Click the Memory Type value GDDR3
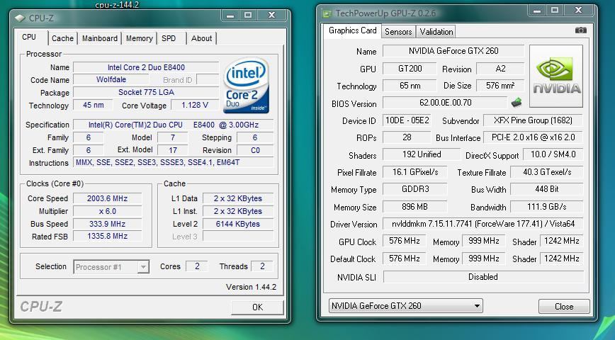Image resolution: width=615 pixels, height=340 pixels. [x=414, y=189]
